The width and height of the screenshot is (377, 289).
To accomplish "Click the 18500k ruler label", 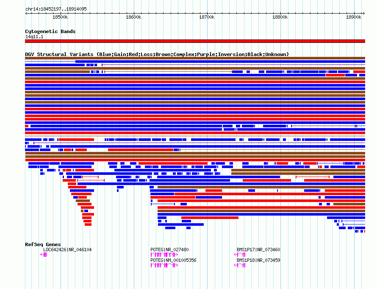I will 60,17.
